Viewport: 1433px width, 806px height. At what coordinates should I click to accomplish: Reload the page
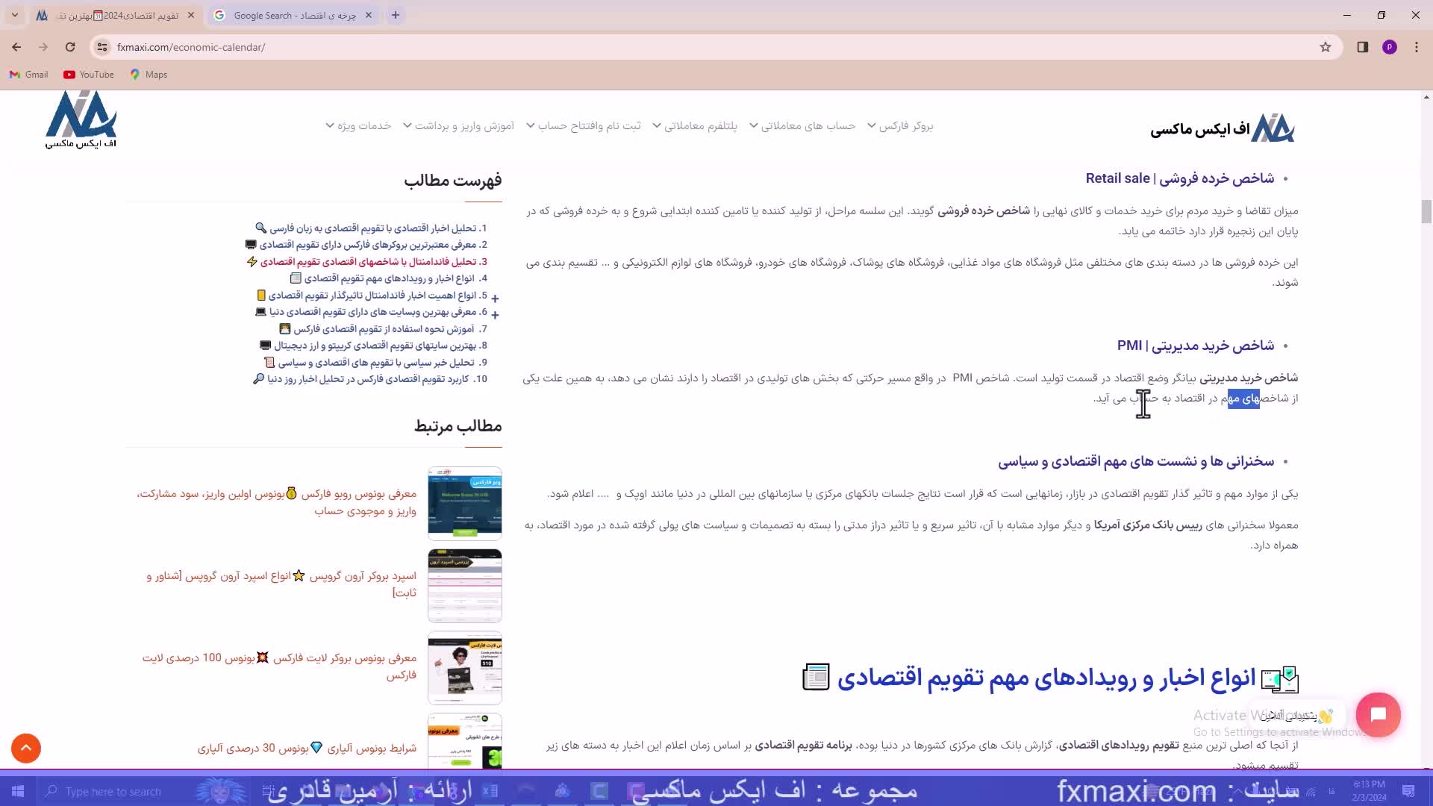(x=70, y=47)
